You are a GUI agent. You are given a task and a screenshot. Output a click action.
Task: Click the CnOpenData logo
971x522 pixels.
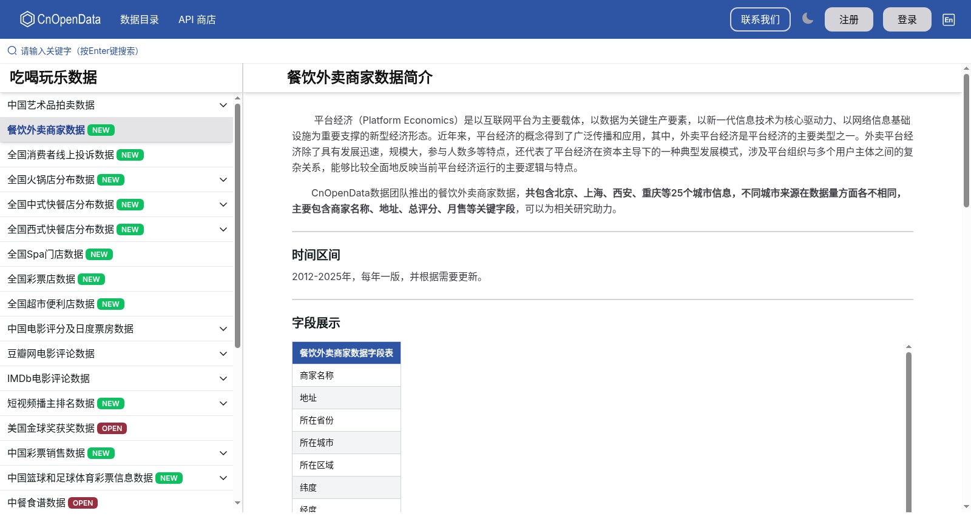60,19
